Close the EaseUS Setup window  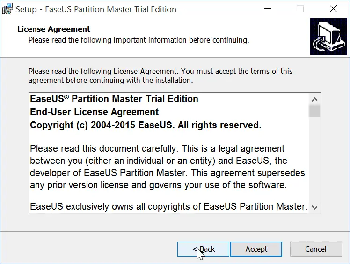tap(333, 9)
